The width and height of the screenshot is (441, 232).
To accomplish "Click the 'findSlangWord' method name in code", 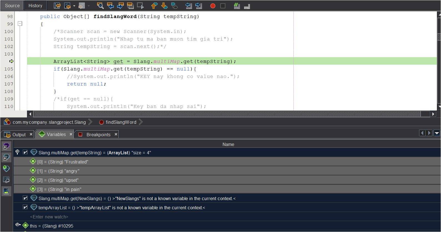I will coord(115,16).
